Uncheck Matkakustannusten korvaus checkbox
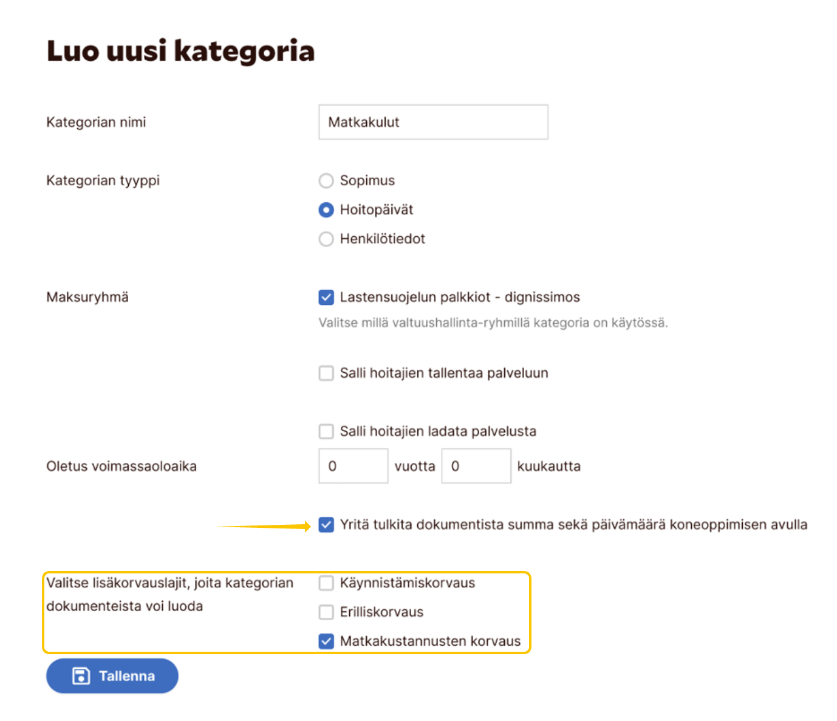This screenshot has height=721, width=837. [x=326, y=641]
